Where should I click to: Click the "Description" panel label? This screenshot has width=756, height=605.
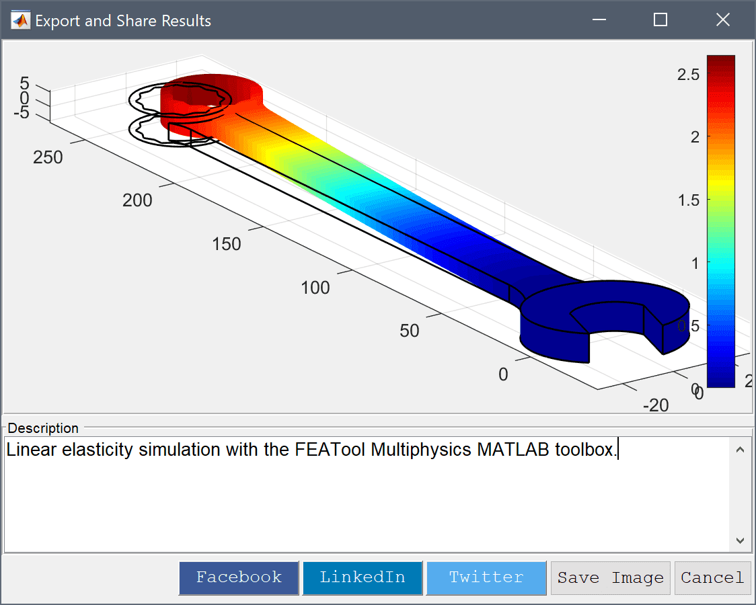[43, 428]
